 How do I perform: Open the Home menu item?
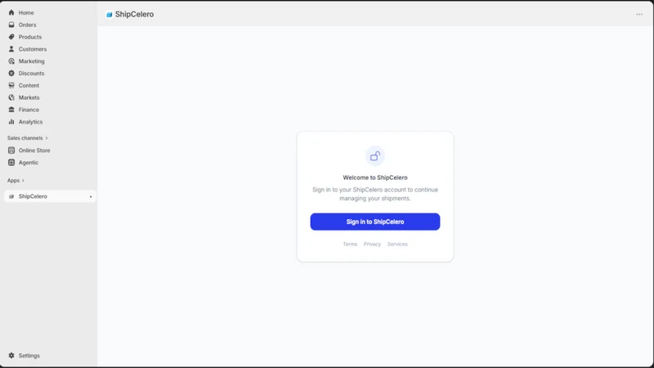pyautogui.click(x=26, y=12)
